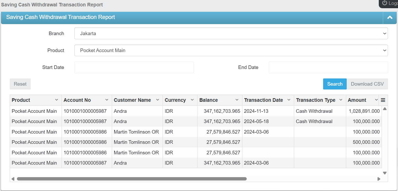Open the grid menu hamburger icon
Image resolution: width=398 pixels, height=191 pixels.
click(383, 100)
